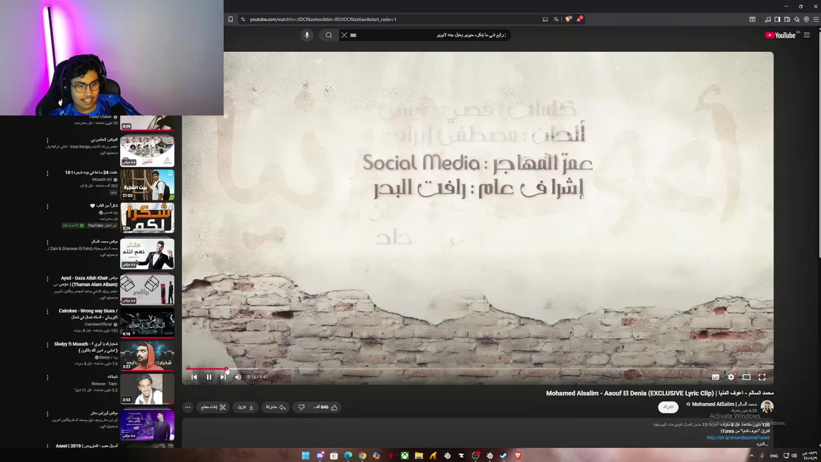Viewport: 821px width, 462px height.
Task: Open options for the Iraqi Songs mix
Action: 47,141
